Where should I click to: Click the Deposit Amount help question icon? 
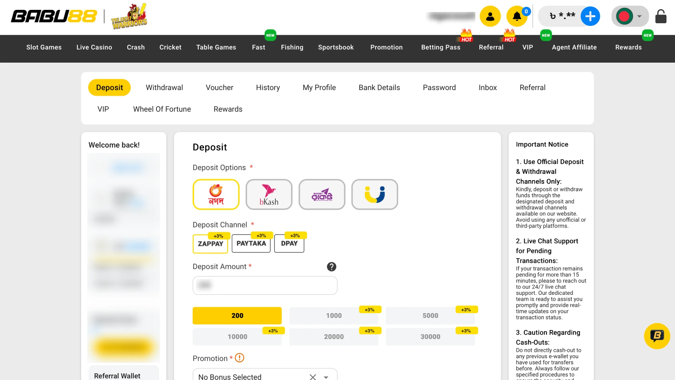[x=331, y=267]
